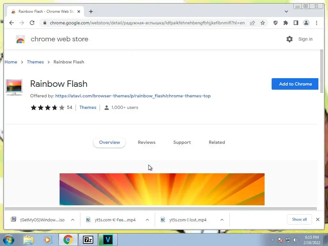Click the Chrome taskbar icon
The height and width of the screenshot is (246, 328).
(68, 240)
